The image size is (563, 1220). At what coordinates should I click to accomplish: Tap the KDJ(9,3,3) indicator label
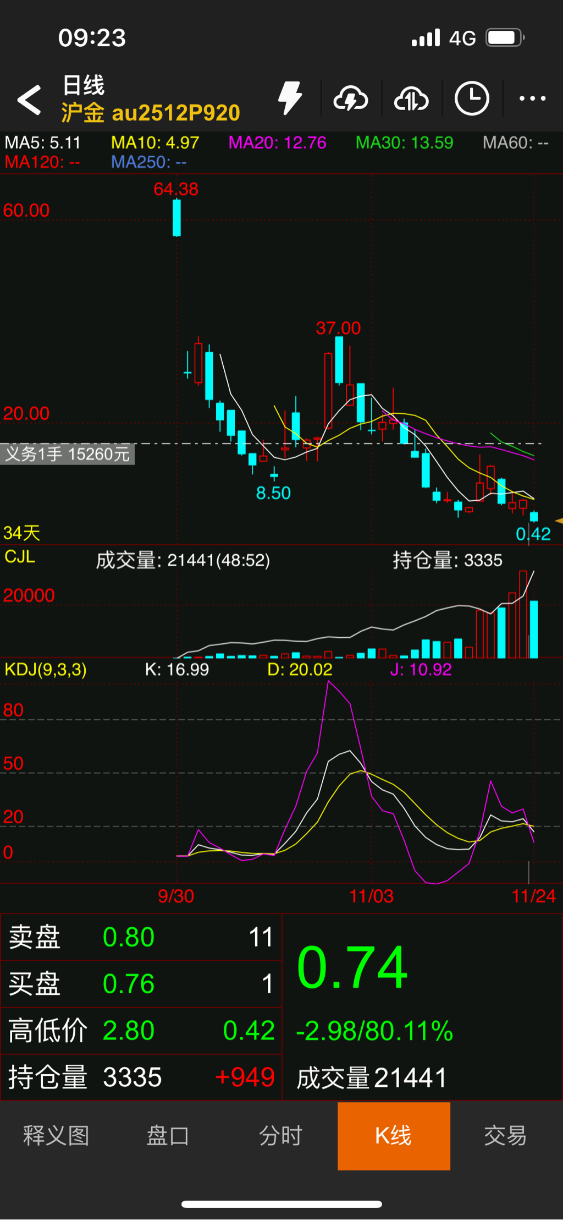tap(46, 670)
